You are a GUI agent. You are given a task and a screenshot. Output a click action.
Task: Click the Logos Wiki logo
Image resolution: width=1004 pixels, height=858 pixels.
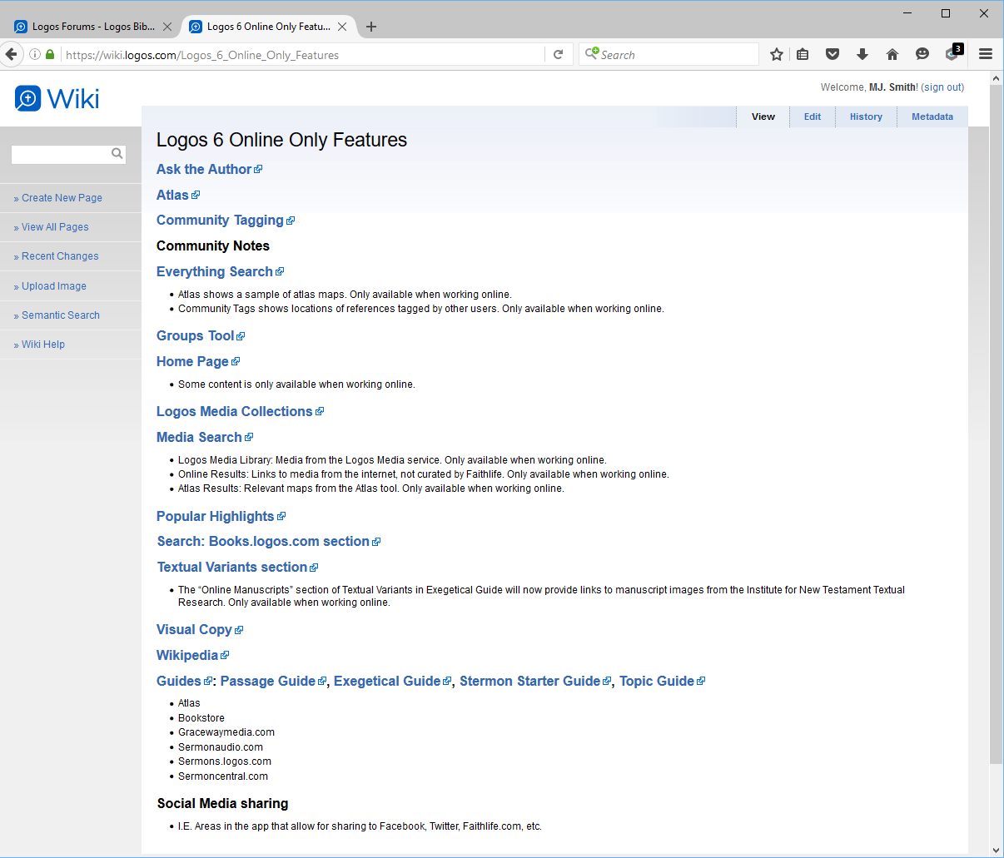point(57,98)
